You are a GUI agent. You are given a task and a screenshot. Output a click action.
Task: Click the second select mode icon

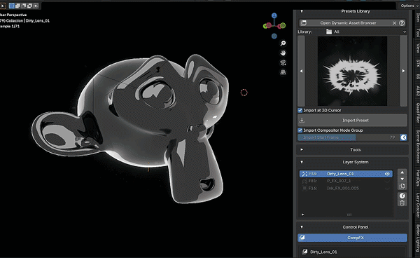17,6
